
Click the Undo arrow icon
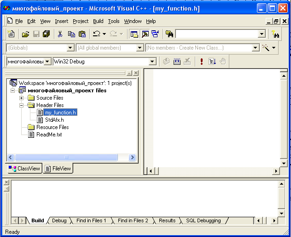[x=97, y=34]
